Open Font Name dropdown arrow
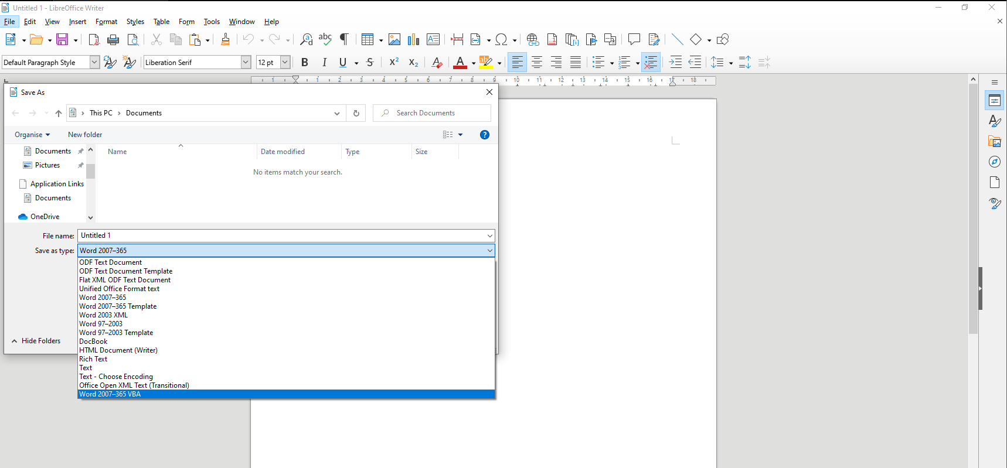The width and height of the screenshot is (1007, 468). tap(246, 62)
